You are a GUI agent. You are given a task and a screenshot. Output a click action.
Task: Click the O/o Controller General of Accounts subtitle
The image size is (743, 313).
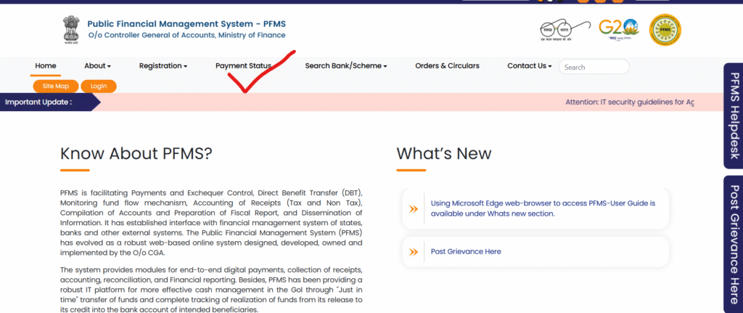pos(186,36)
